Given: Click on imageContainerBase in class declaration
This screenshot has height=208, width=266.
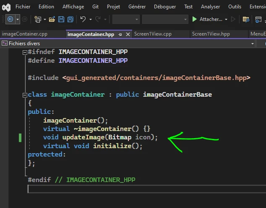Looking at the screenshot, I should [177, 95].
